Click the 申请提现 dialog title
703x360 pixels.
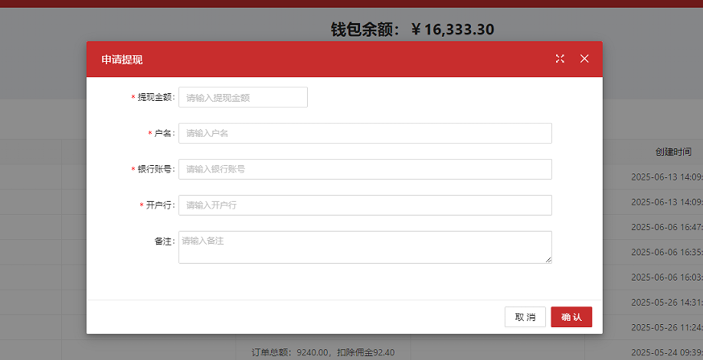pyautogui.click(x=122, y=60)
